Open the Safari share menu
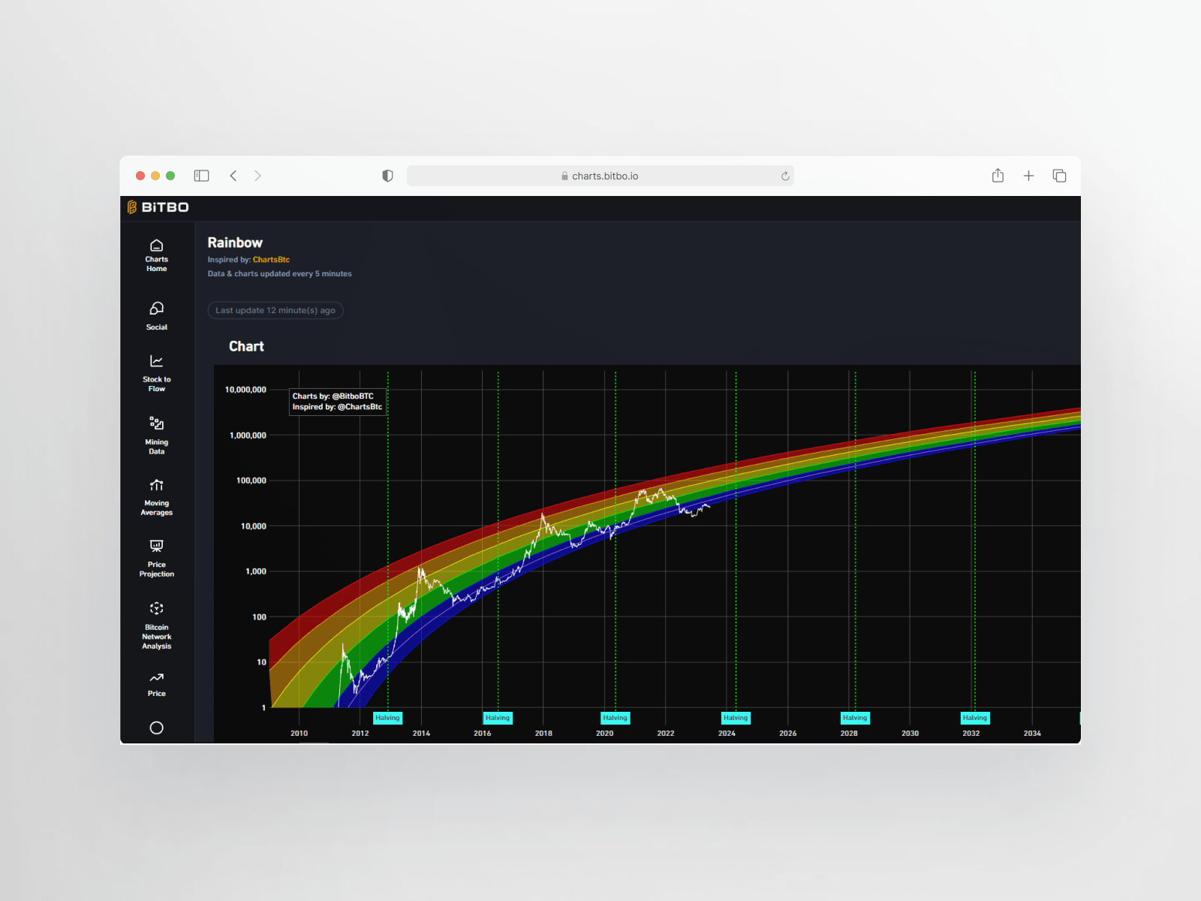This screenshot has height=901, width=1201. [998, 176]
